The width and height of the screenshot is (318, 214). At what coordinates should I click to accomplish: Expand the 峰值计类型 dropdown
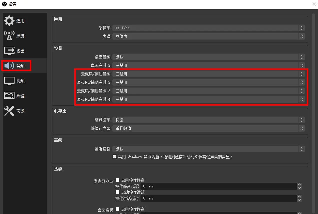(208, 128)
